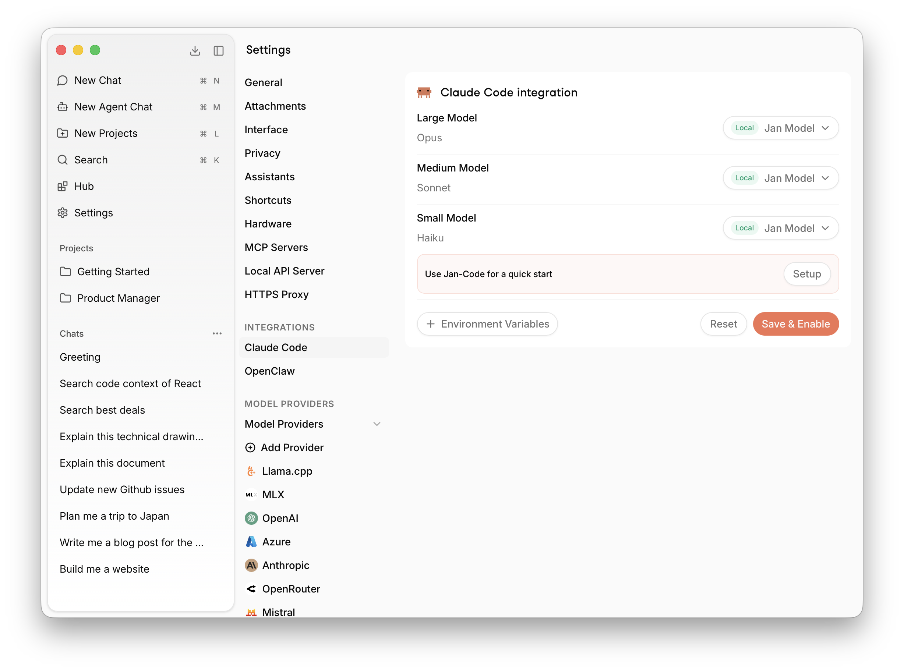Open Large Model Jan Model dropdown

coord(780,128)
